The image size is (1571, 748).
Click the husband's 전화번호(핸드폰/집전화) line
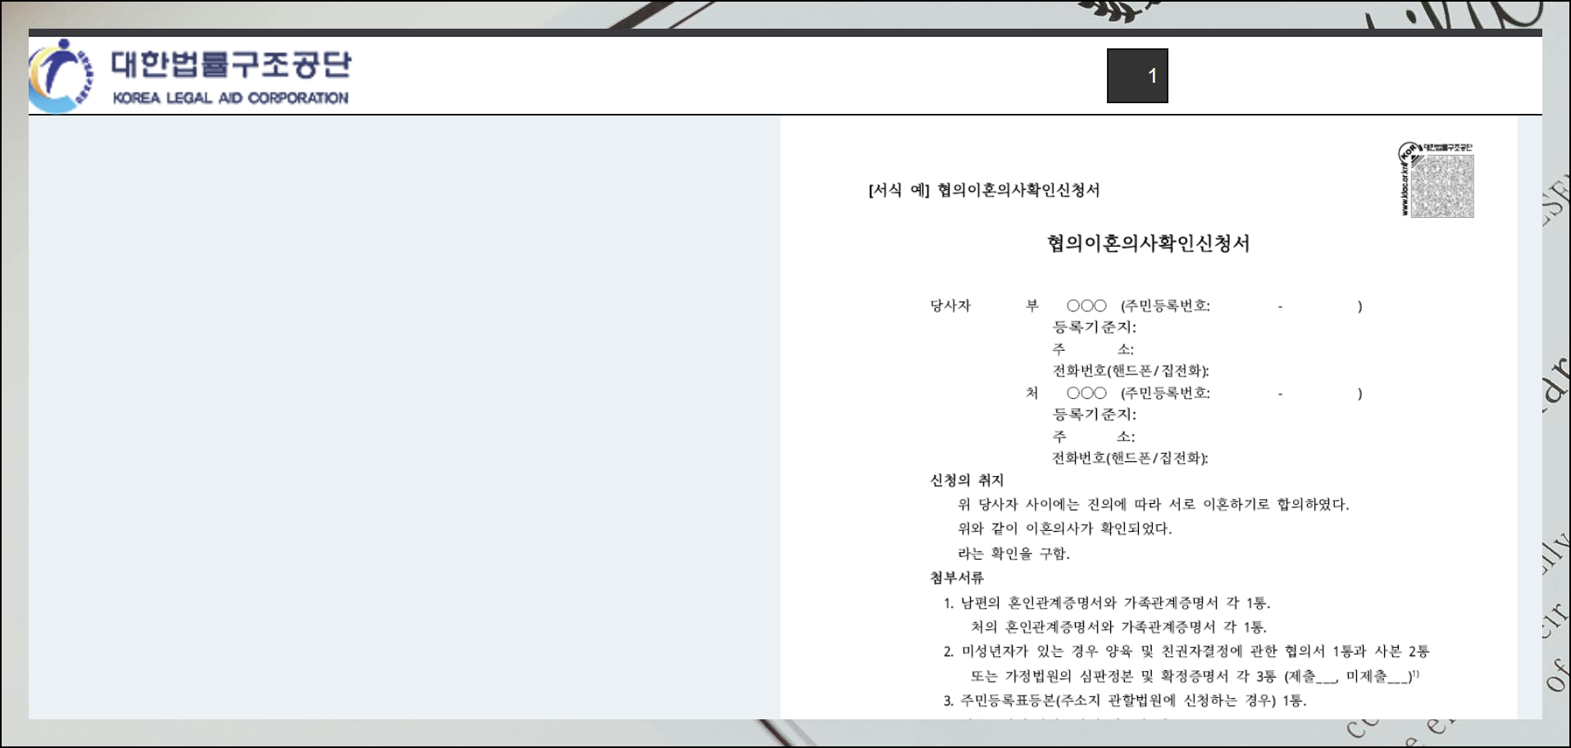coord(1131,370)
